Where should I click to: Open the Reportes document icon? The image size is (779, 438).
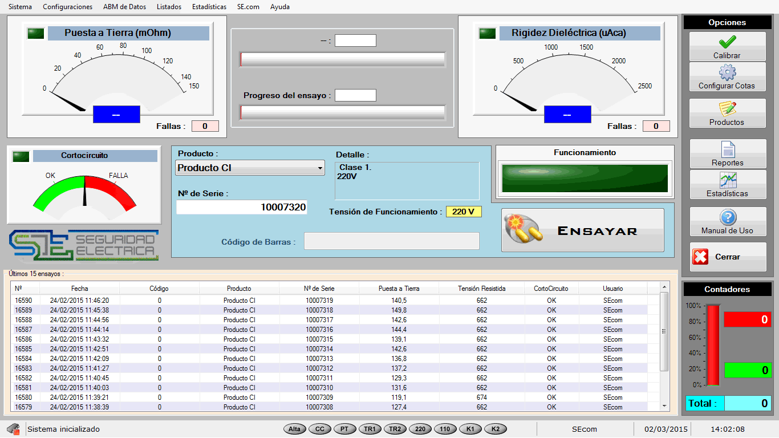[x=728, y=149]
